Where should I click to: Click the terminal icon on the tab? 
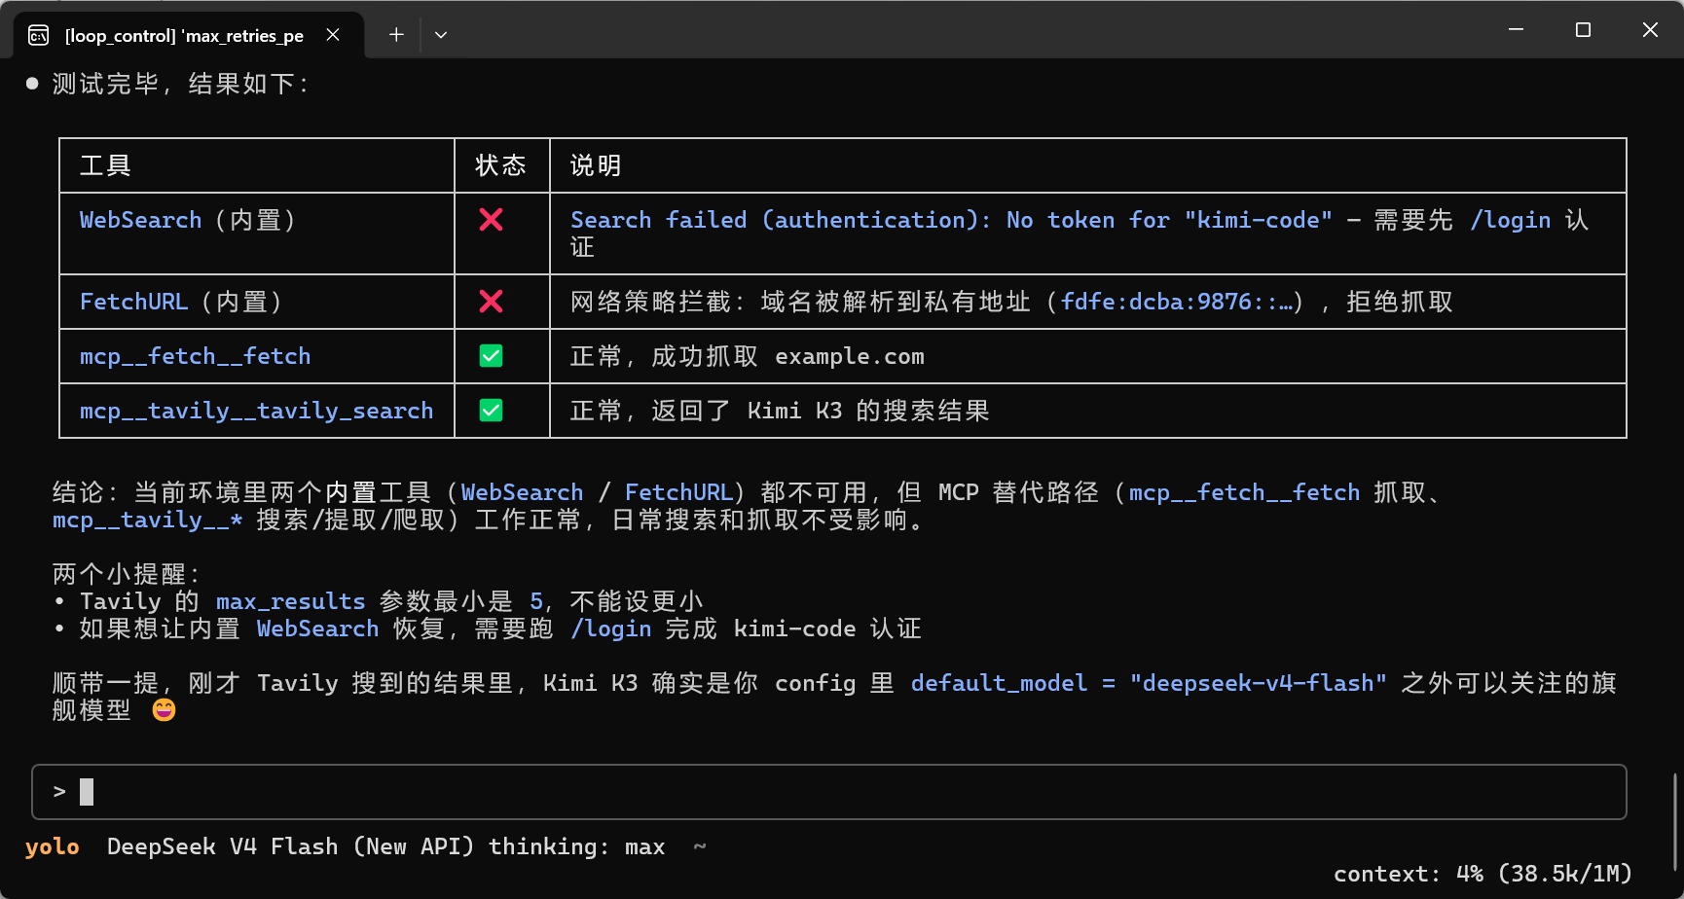tap(39, 36)
